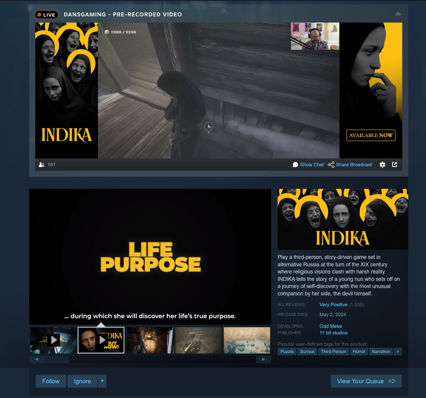Click View Your Queue button
Viewport: 426px width, 398px height.
(366, 381)
